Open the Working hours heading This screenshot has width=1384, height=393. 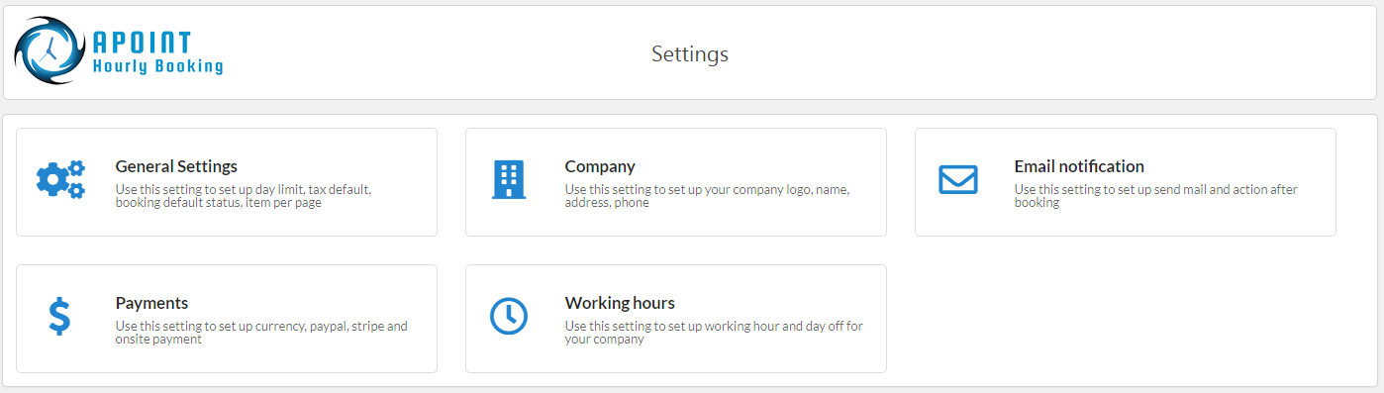click(620, 303)
